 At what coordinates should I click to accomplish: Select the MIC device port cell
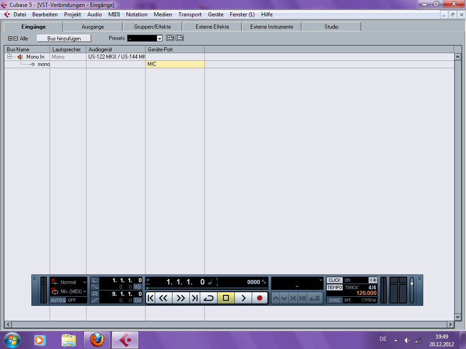tap(175, 64)
